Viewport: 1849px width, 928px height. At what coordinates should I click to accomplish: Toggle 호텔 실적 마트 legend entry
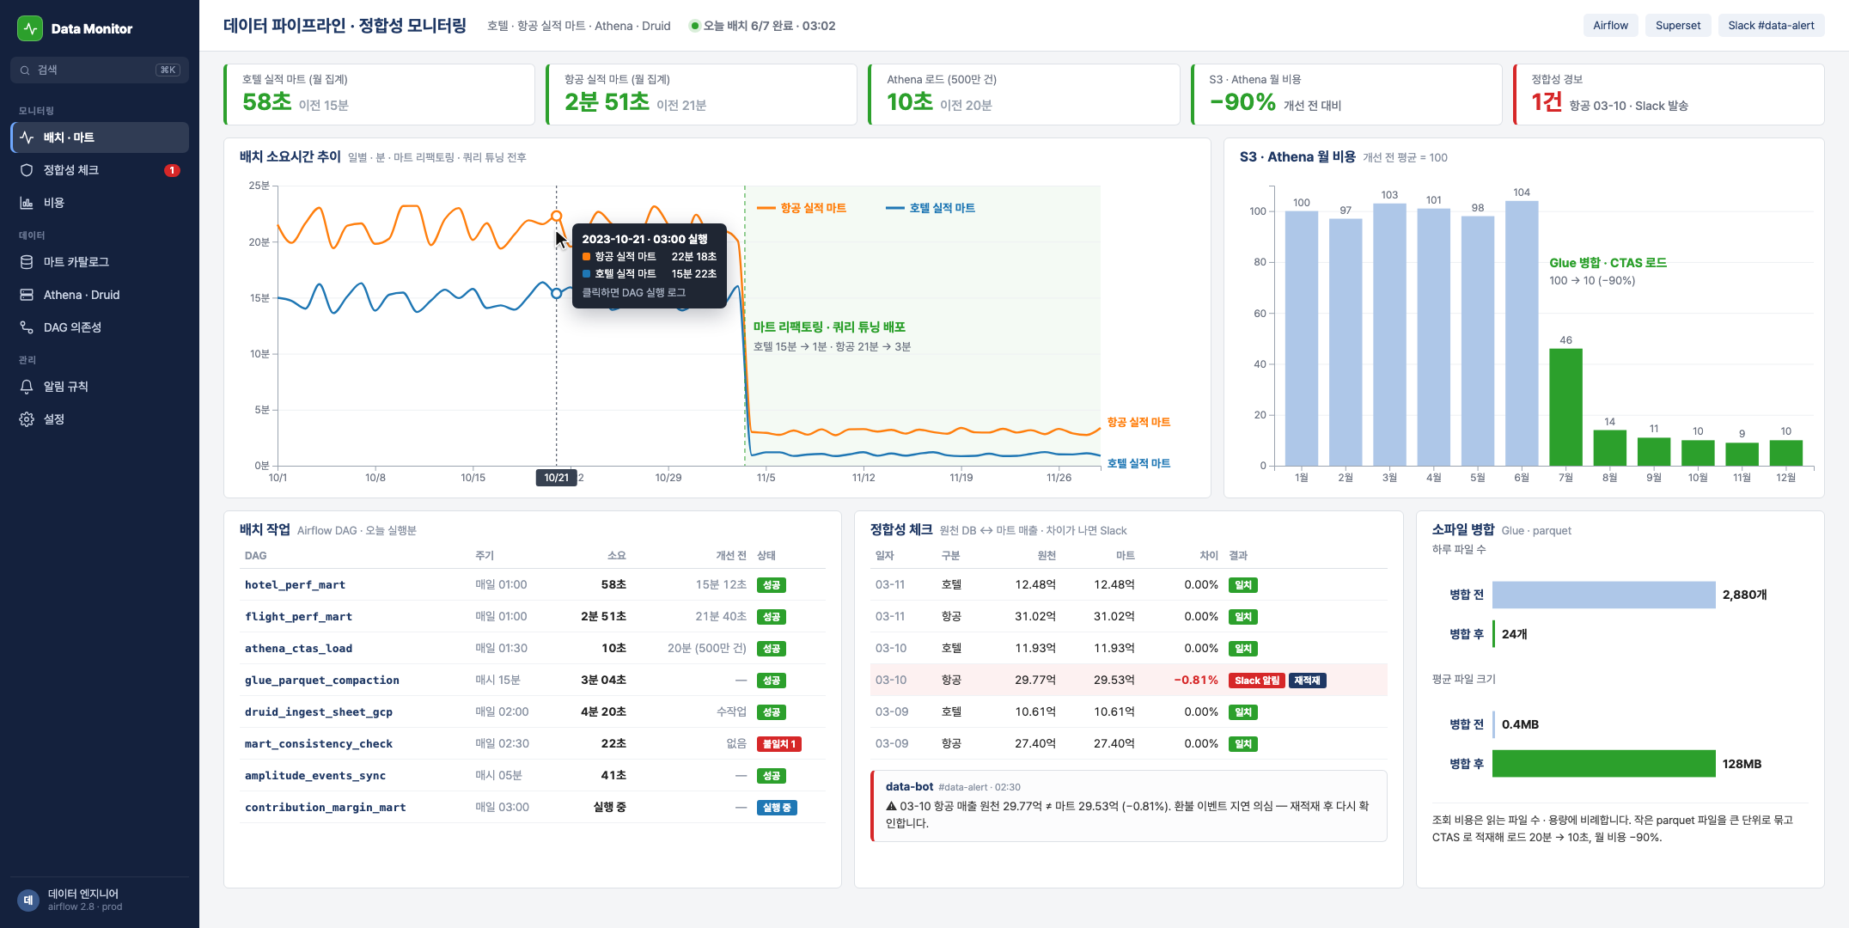[x=931, y=208]
